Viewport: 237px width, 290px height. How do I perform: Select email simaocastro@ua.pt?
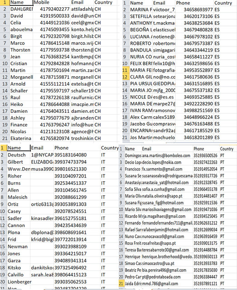[x=167, y=263]
